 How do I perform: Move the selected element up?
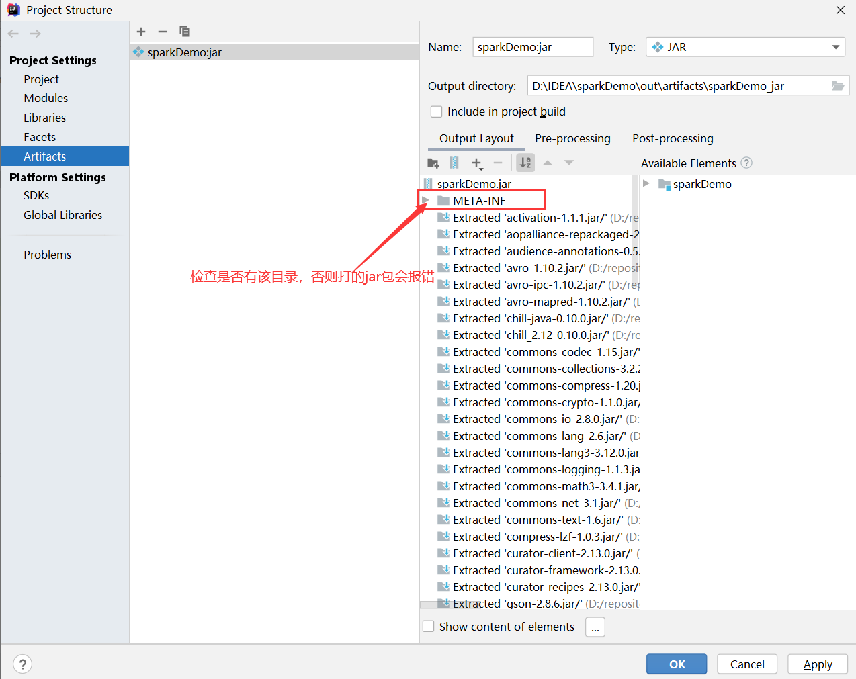[548, 163]
